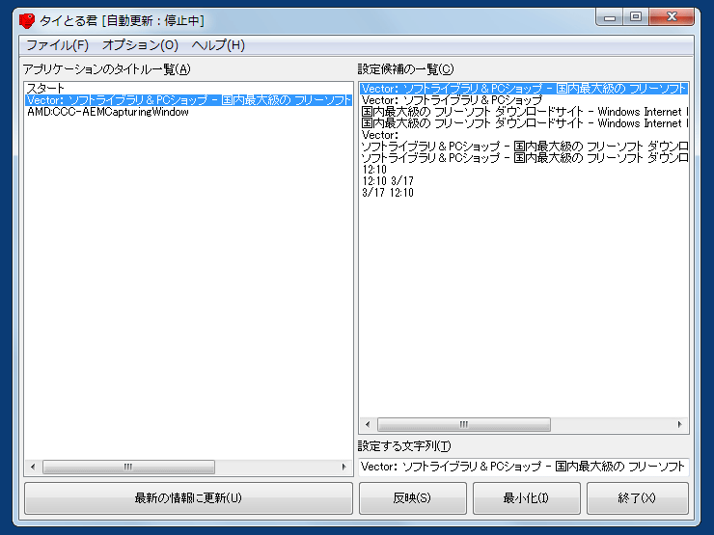The height and width of the screenshot is (535, 714).
Task: Click left list scrollbar right arrow
Action: coord(344,467)
